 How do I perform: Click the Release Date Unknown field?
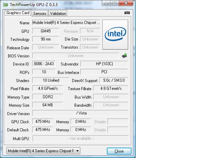[x=46, y=47]
